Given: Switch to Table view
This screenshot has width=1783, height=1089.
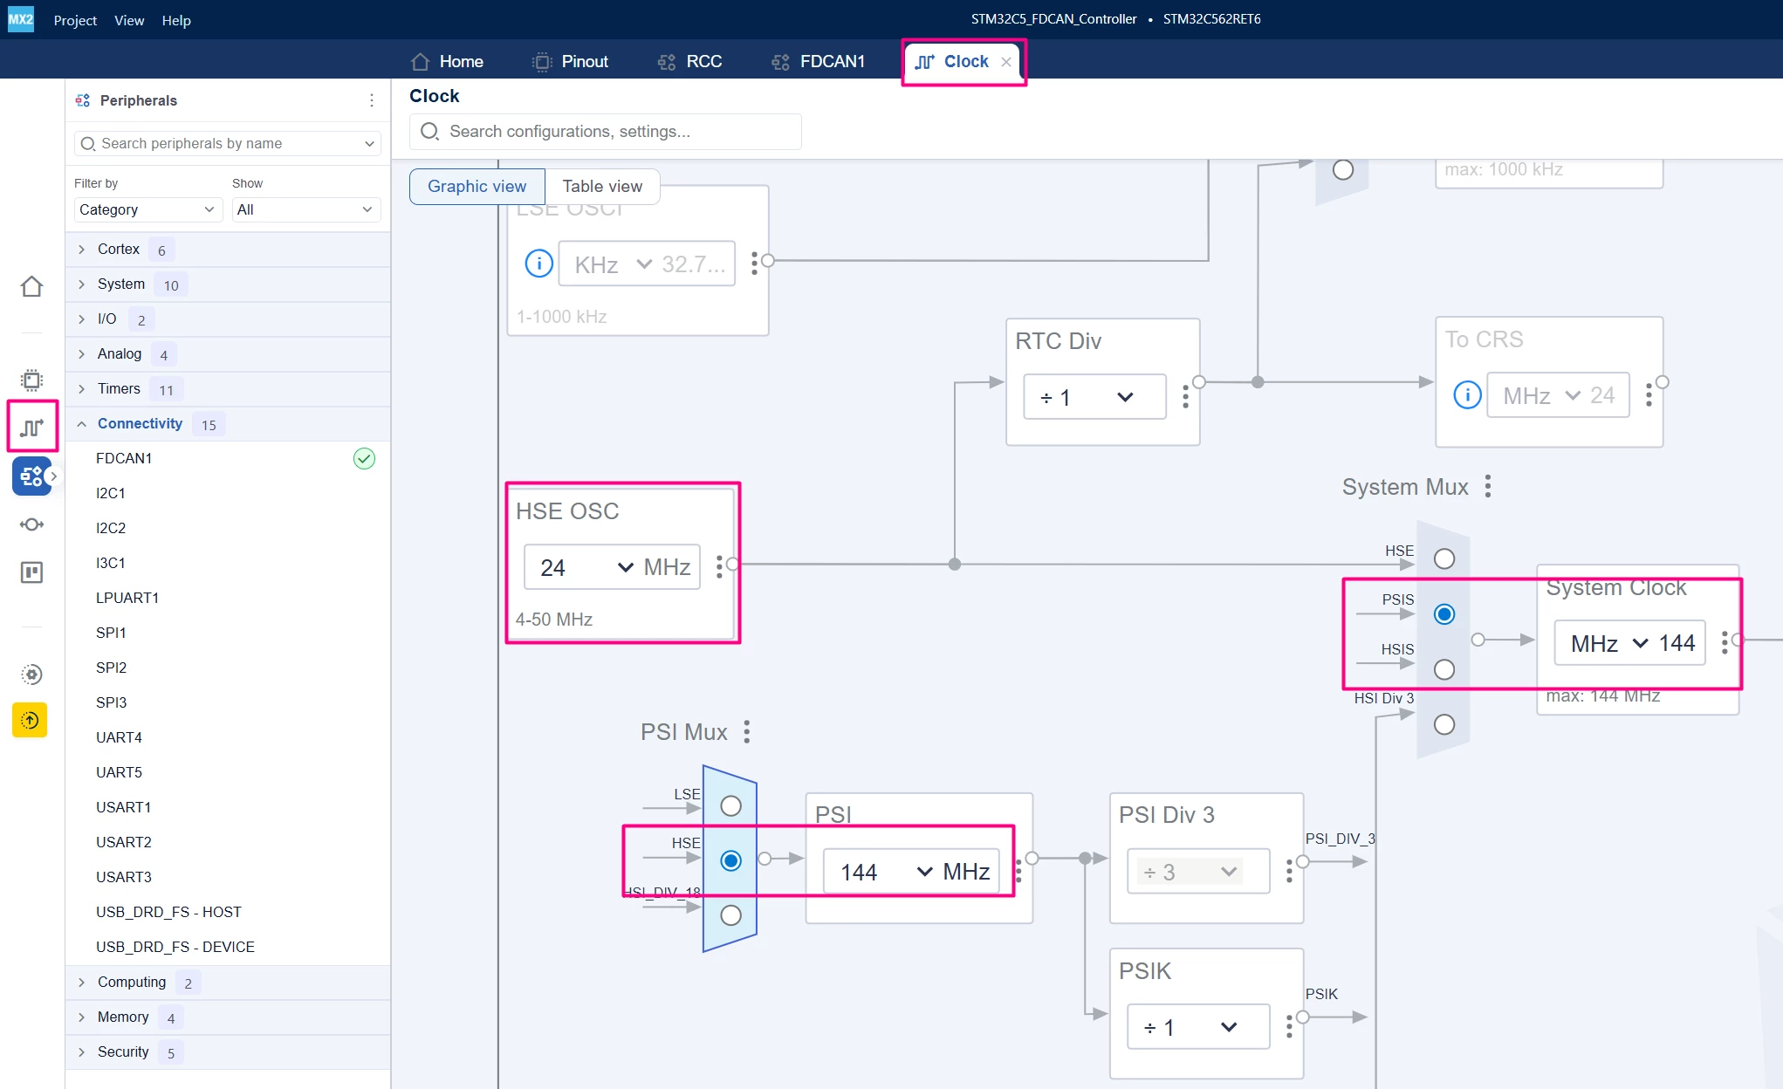Looking at the screenshot, I should pos(602,186).
